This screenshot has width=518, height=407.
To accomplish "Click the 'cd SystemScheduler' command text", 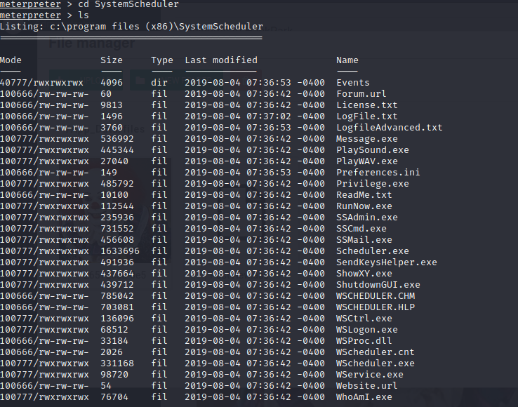I will (128, 4).
